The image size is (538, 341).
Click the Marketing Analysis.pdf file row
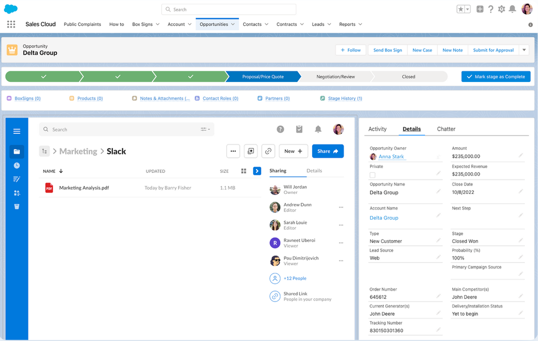[x=84, y=188]
